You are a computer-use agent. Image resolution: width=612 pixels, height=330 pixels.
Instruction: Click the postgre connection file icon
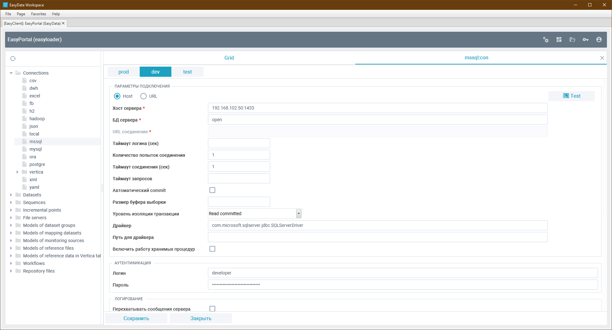coord(24,164)
